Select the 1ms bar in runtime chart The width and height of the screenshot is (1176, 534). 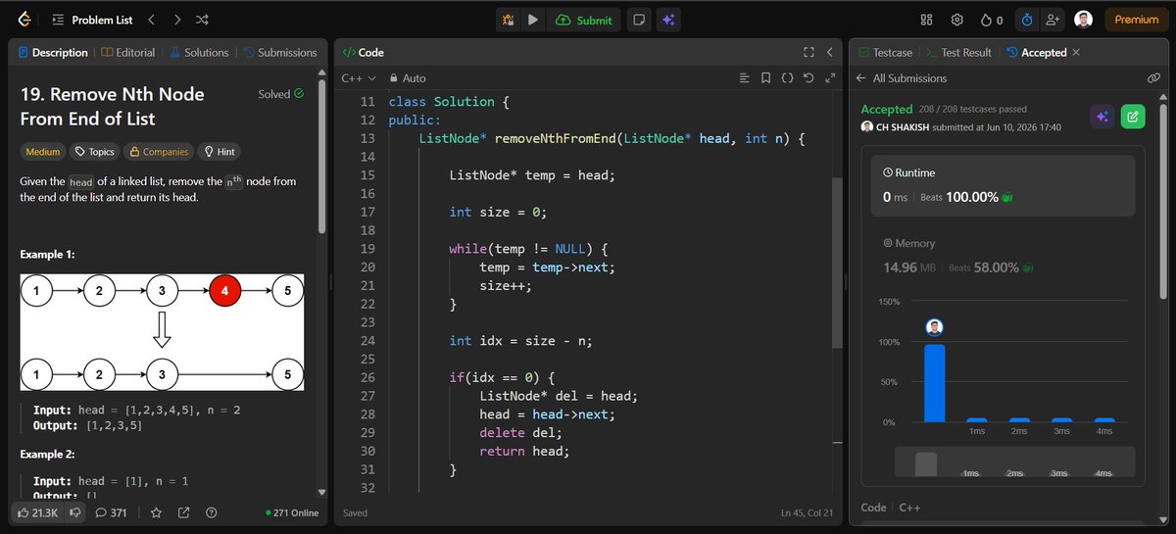[977, 419]
